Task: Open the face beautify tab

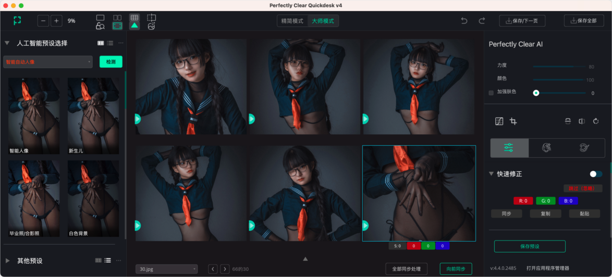Action: coord(546,148)
